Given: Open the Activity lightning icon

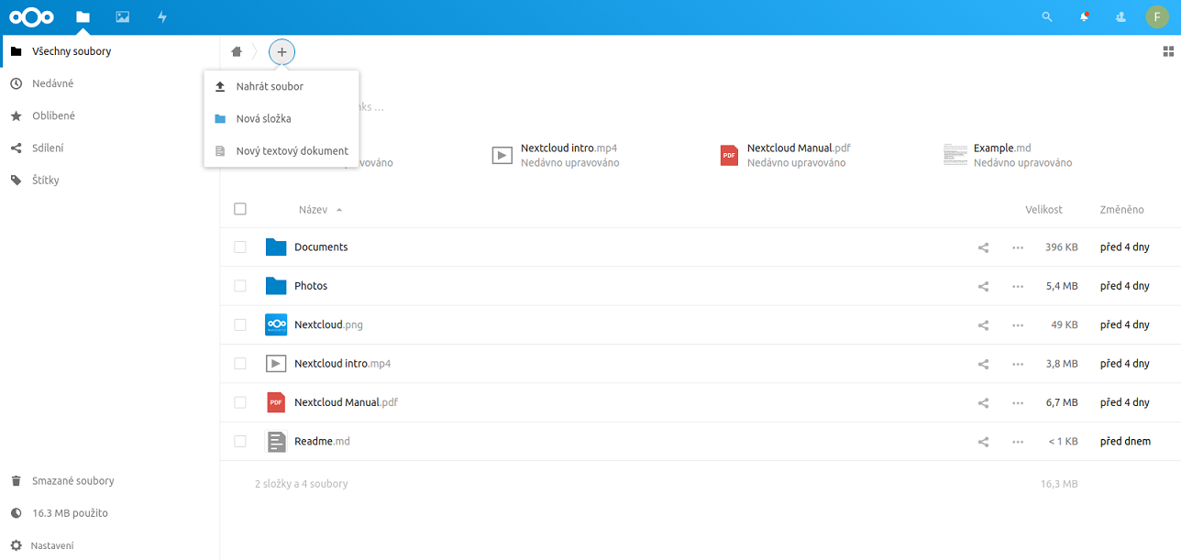Looking at the screenshot, I should [162, 16].
